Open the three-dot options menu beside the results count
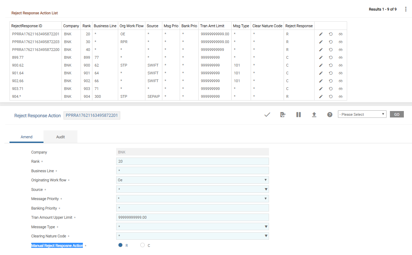 pyautogui.click(x=406, y=9)
